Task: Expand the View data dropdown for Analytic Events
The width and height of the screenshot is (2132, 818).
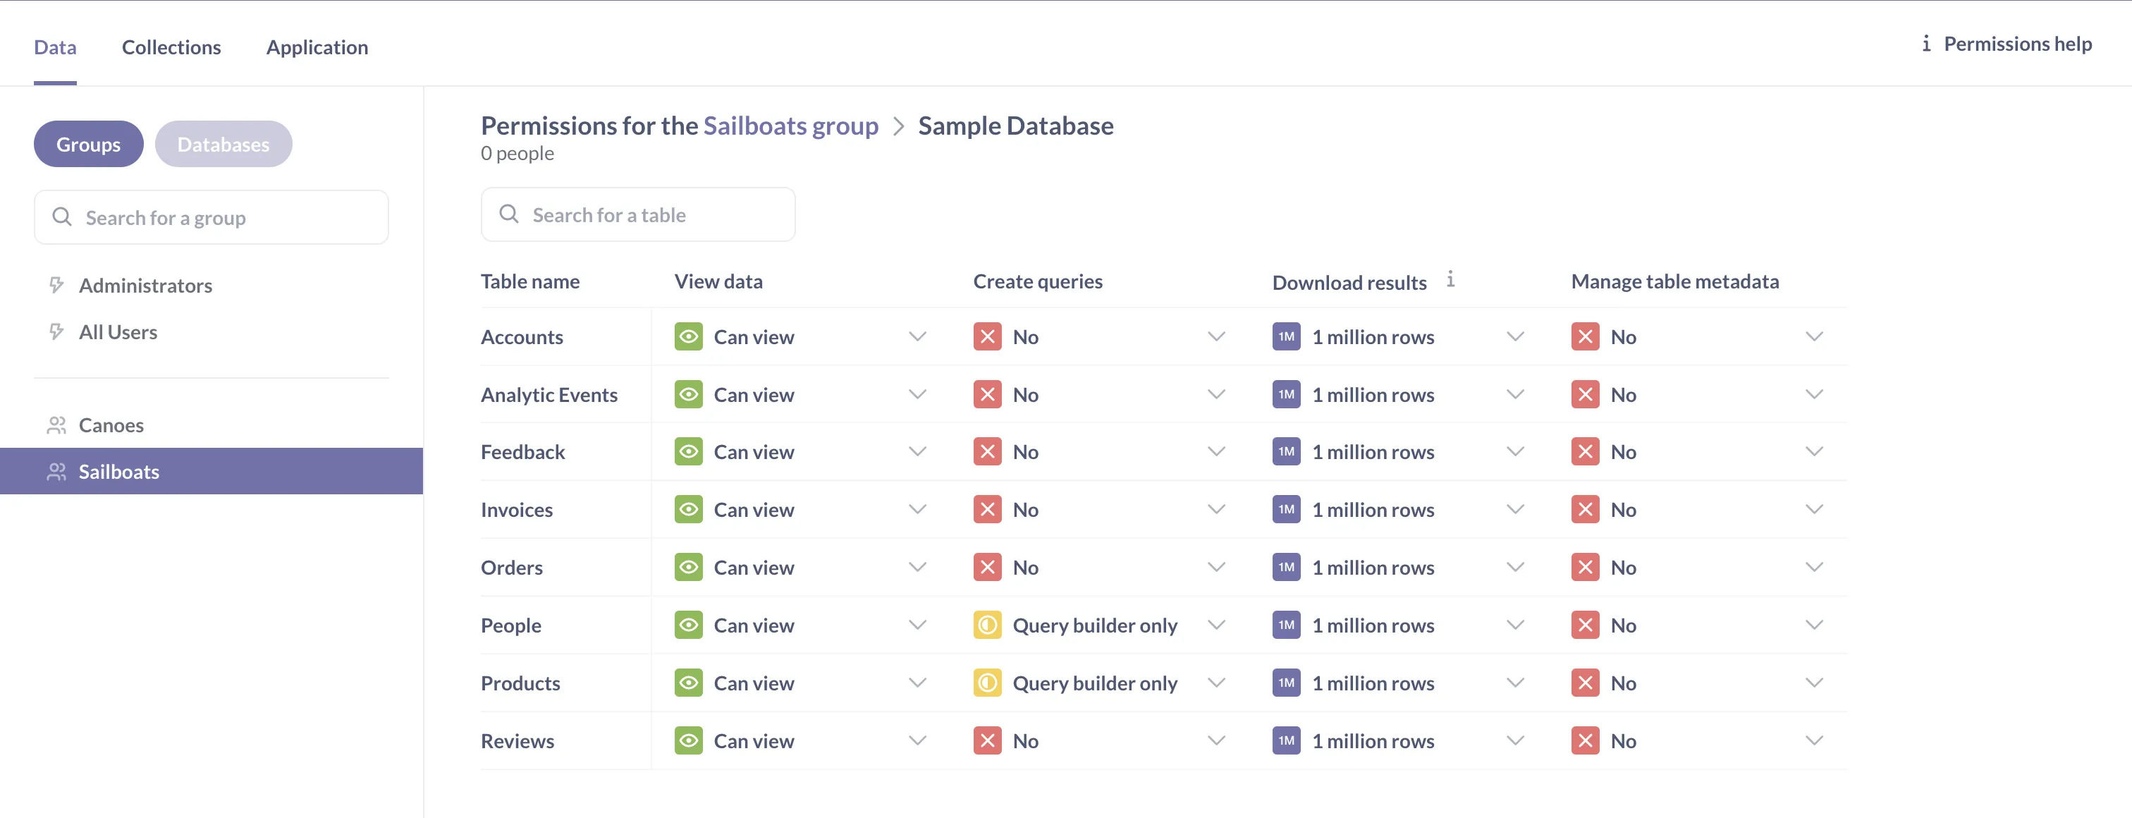Action: (x=917, y=394)
